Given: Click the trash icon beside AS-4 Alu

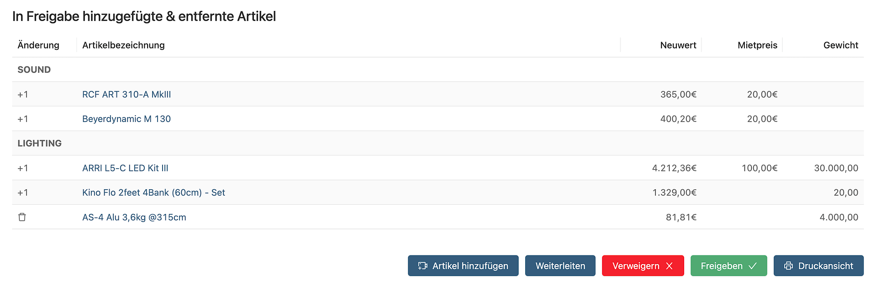Looking at the screenshot, I should pos(22,217).
